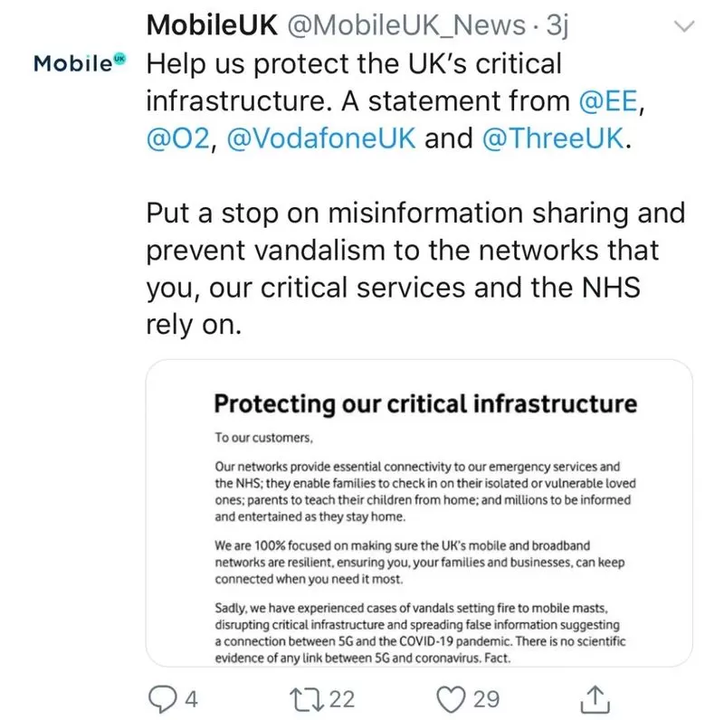Open the 3j tweet timestamp
The image size is (724, 720).
tap(557, 25)
